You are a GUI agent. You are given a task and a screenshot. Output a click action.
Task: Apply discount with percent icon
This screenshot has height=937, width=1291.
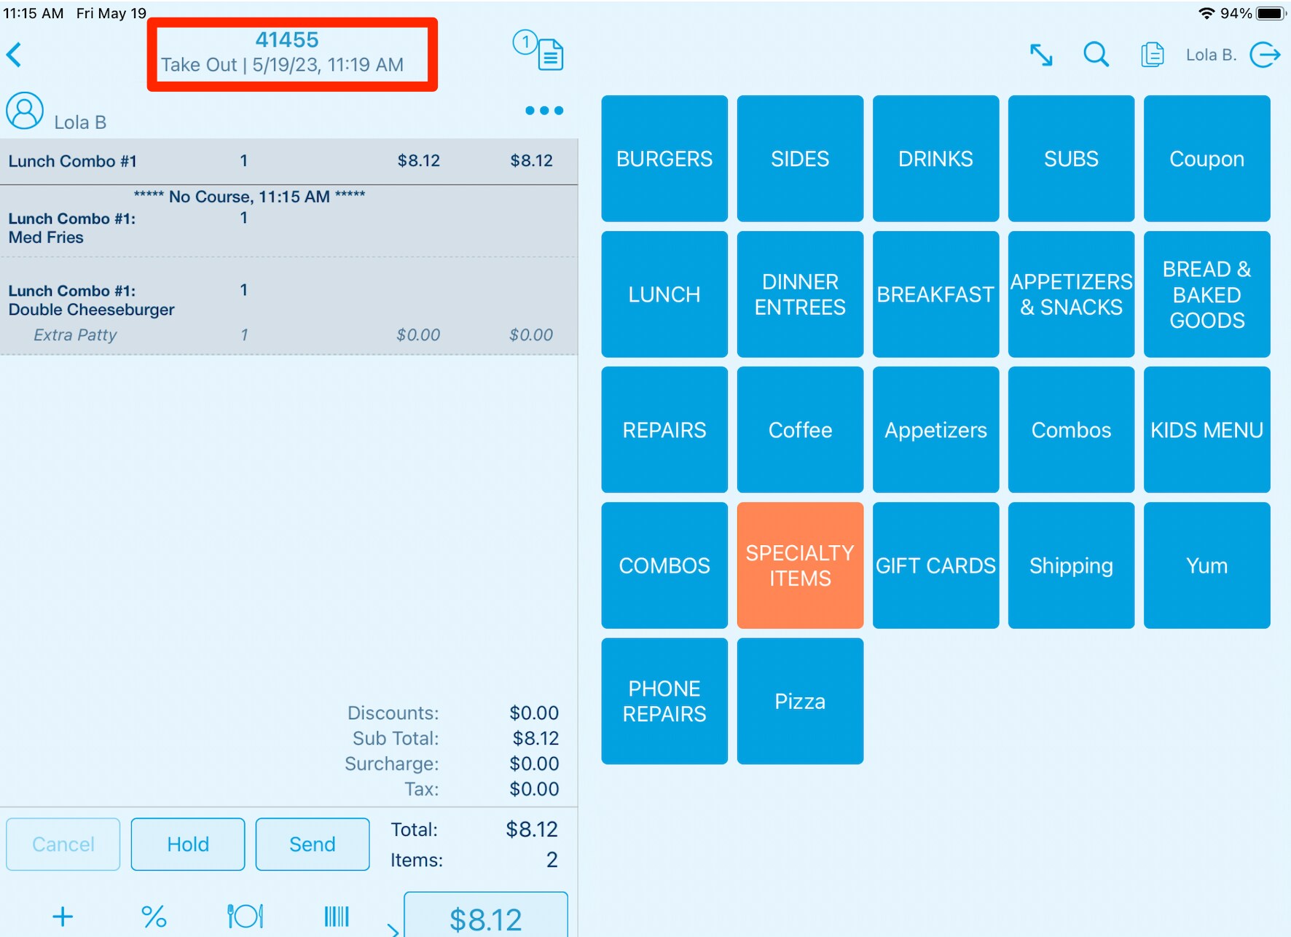(154, 916)
